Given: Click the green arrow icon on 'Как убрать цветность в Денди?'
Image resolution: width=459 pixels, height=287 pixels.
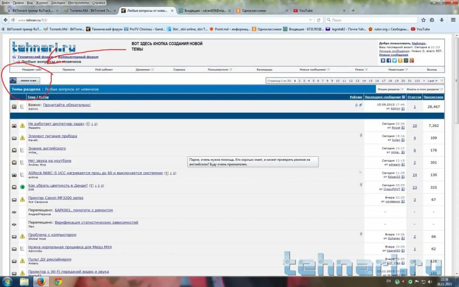Looking at the screenshot, I should (x=22, y=187).
